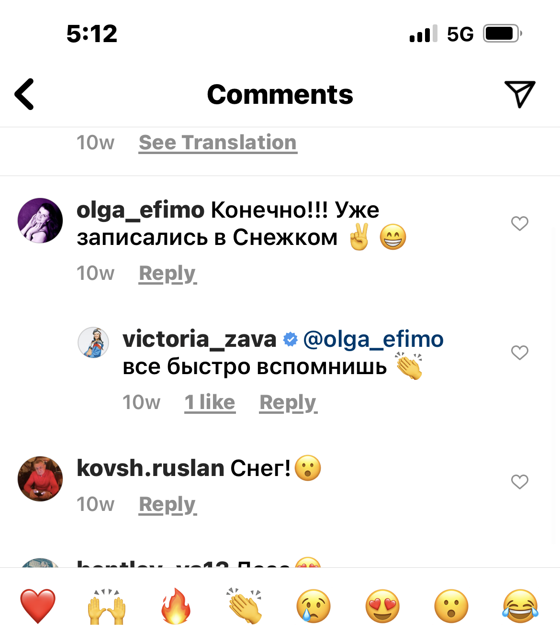
Task: Click See Translation link
Action: coord(218,143)
